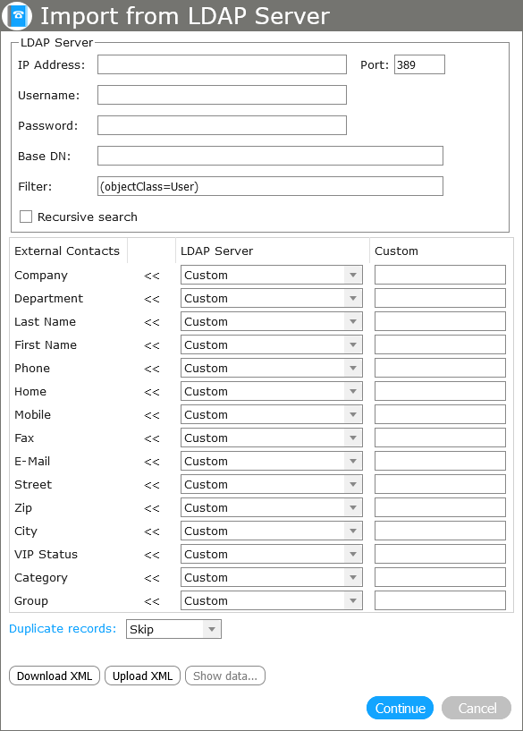Image resolution: width=523 pixels, height=731 pixels.
Task: Click into the Port field
Action: [419, 64]
